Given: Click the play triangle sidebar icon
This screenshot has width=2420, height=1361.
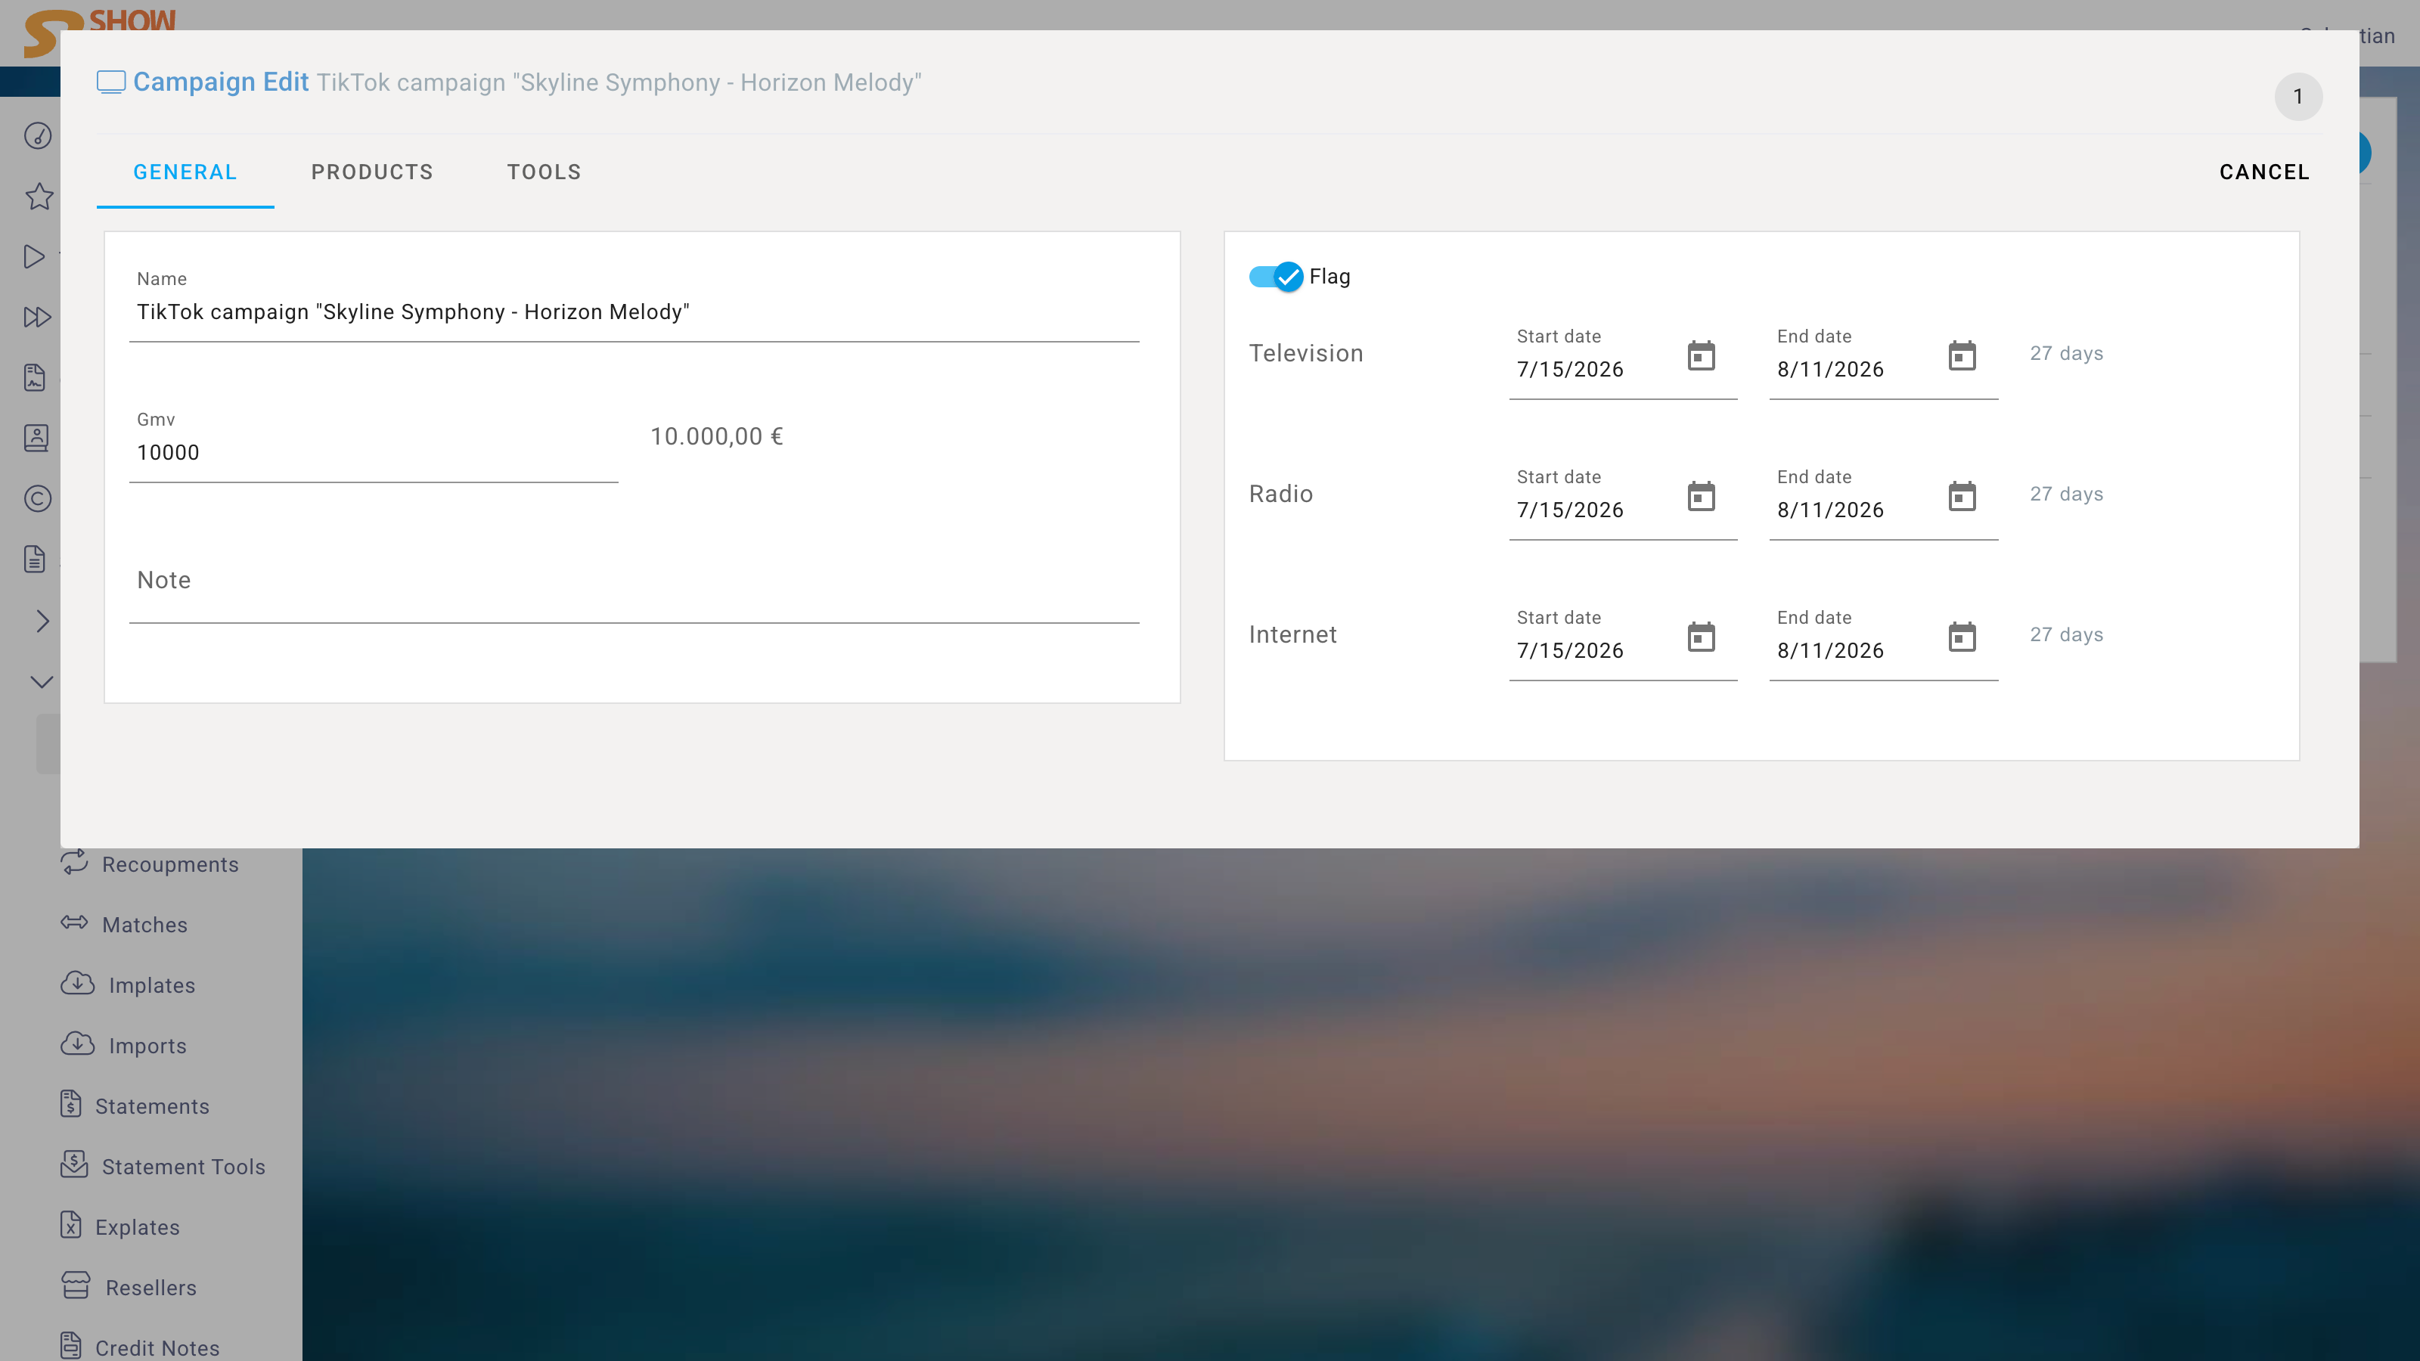Looking at the screenshot, I should pos(35,256).
